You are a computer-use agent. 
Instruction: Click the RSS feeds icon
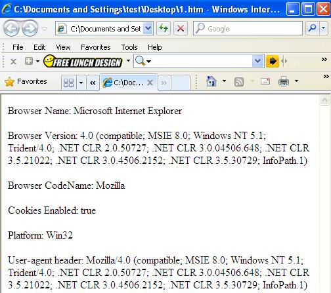239,82
